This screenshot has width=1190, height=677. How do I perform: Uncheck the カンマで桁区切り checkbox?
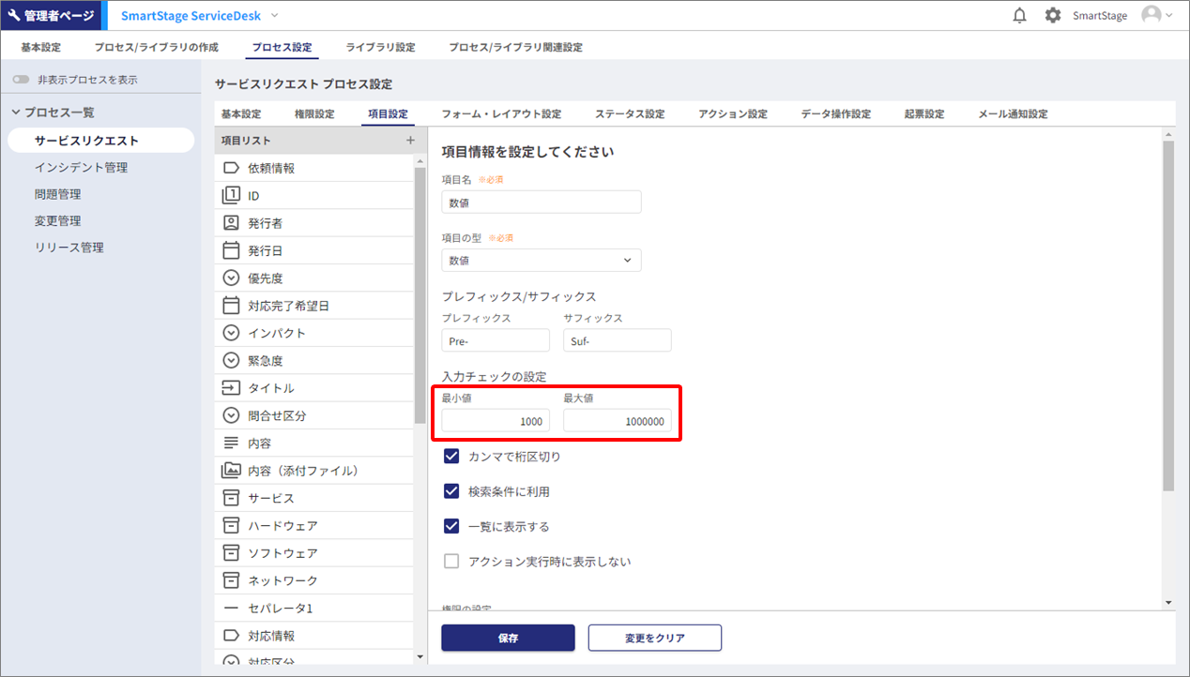pos(451,457)
